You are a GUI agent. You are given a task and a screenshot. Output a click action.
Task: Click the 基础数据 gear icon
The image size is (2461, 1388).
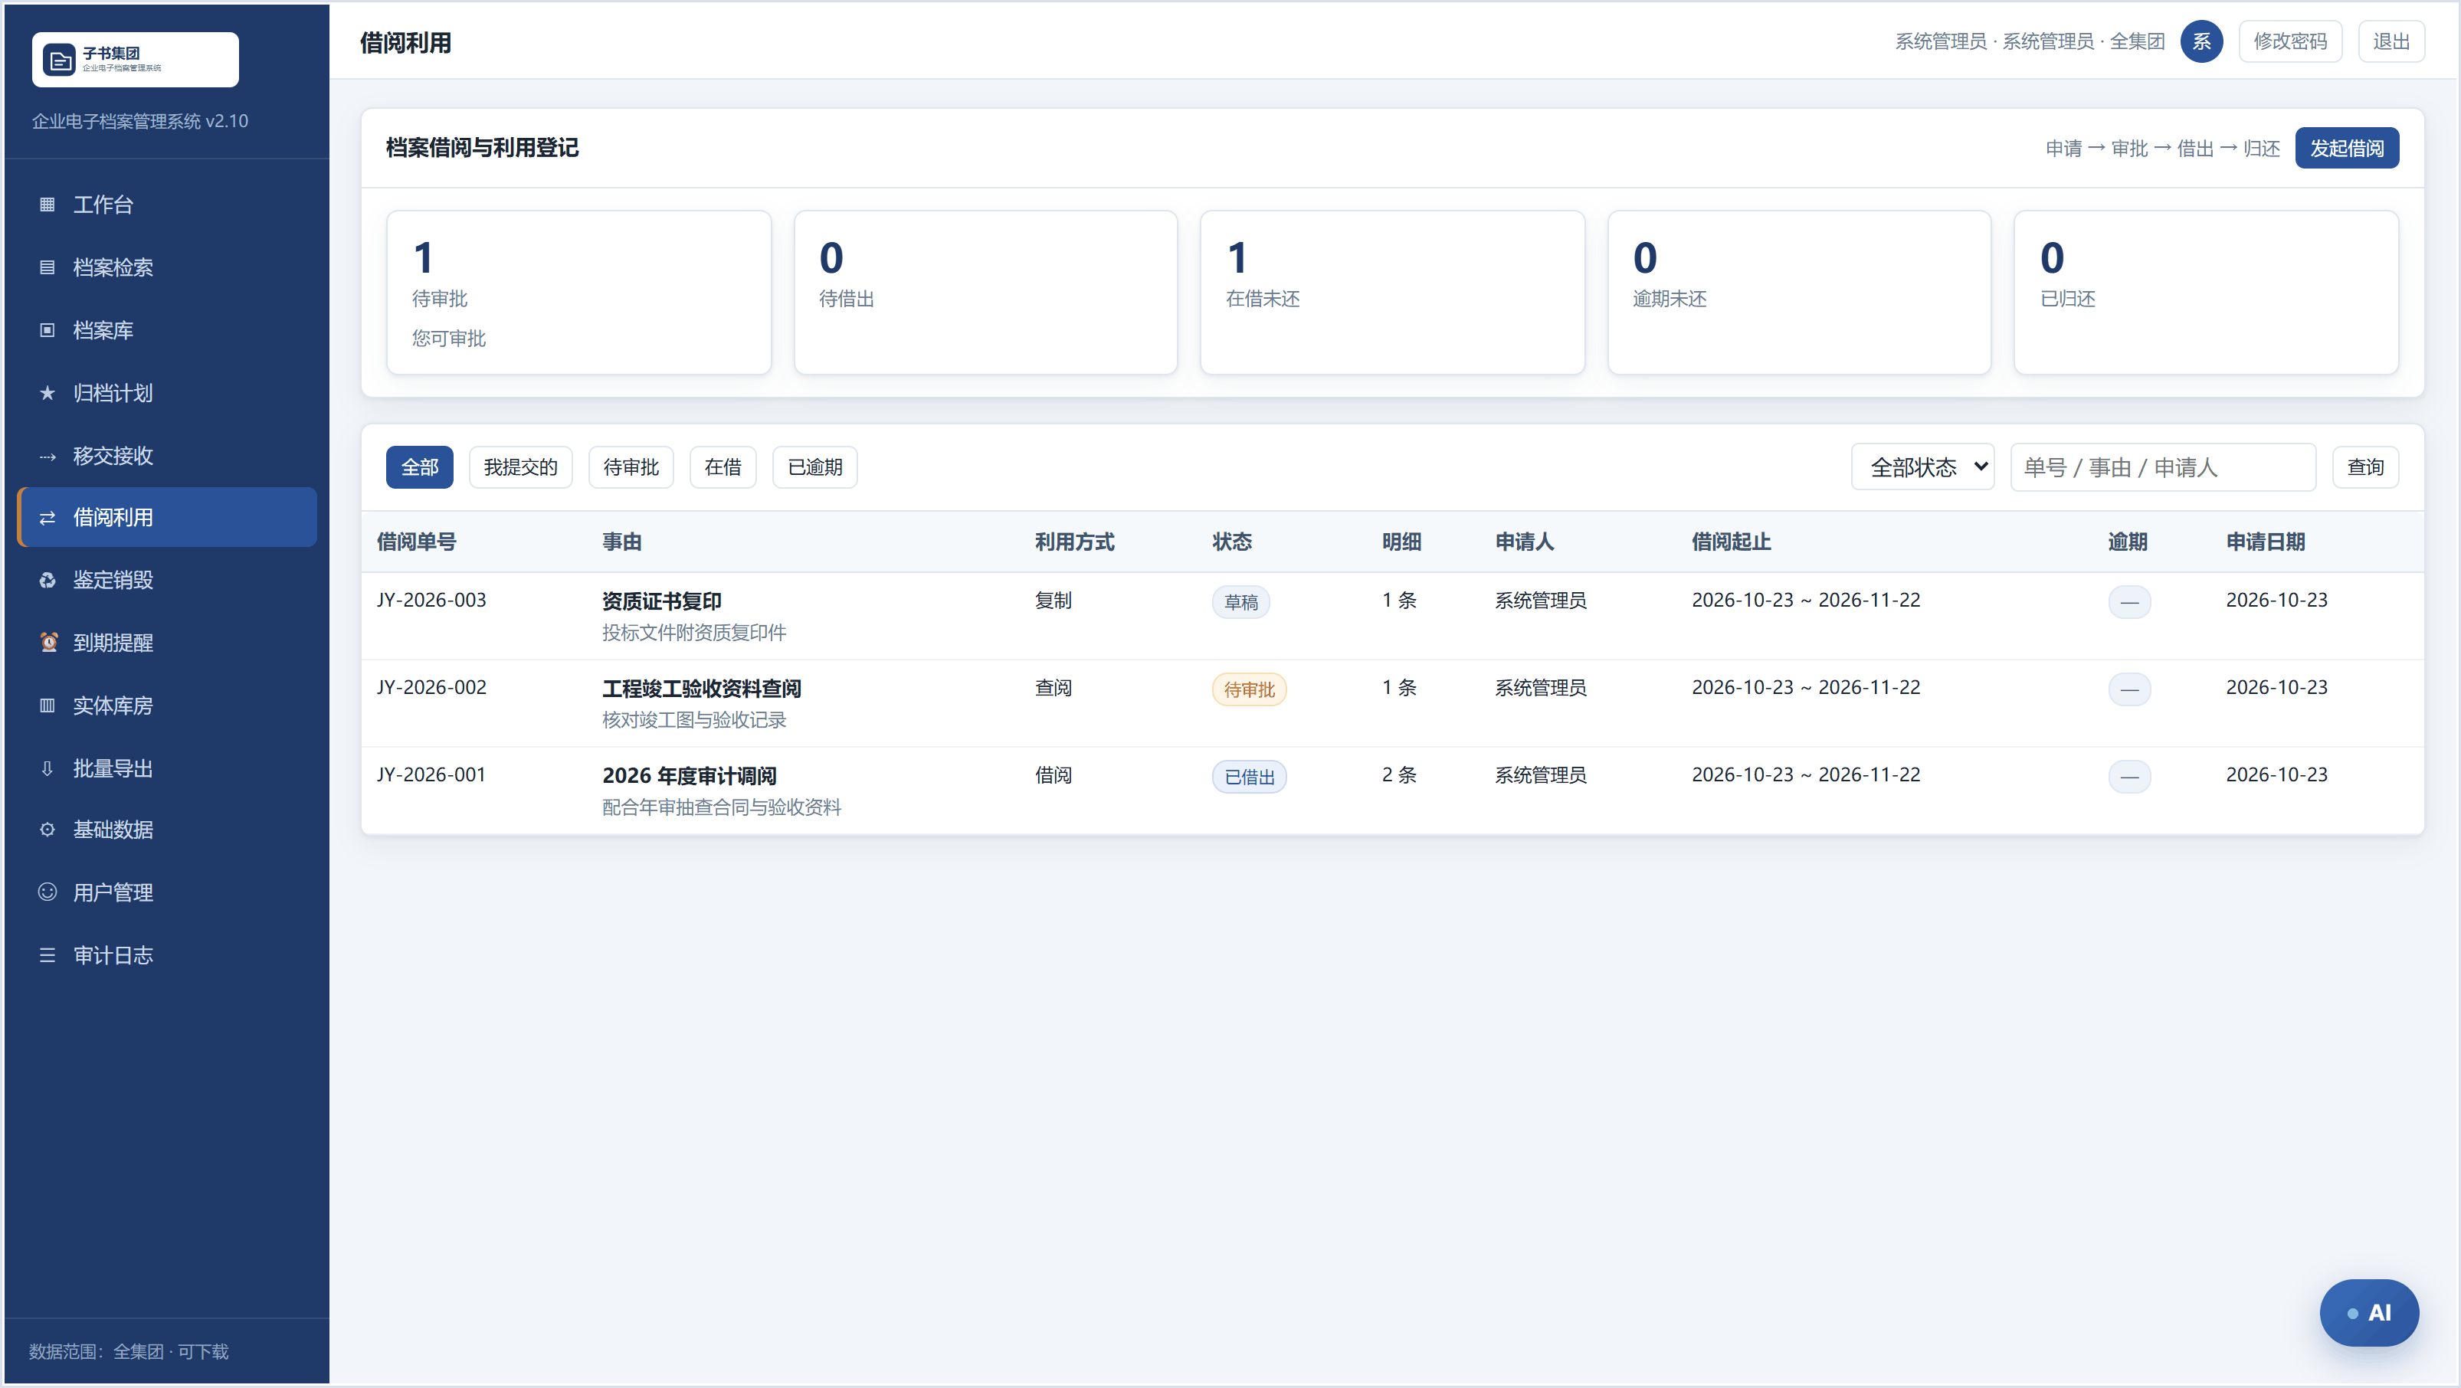pos(47,829)
